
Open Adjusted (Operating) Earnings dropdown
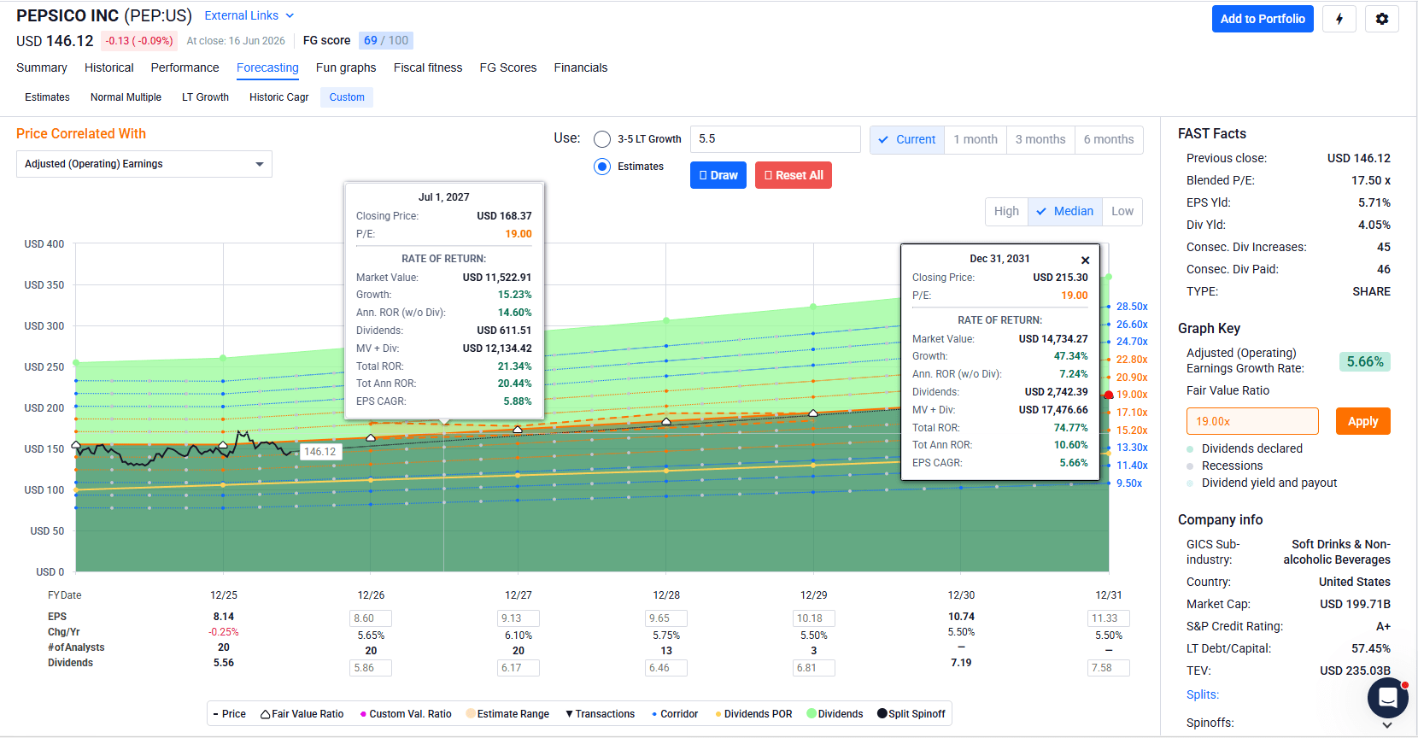144,164
